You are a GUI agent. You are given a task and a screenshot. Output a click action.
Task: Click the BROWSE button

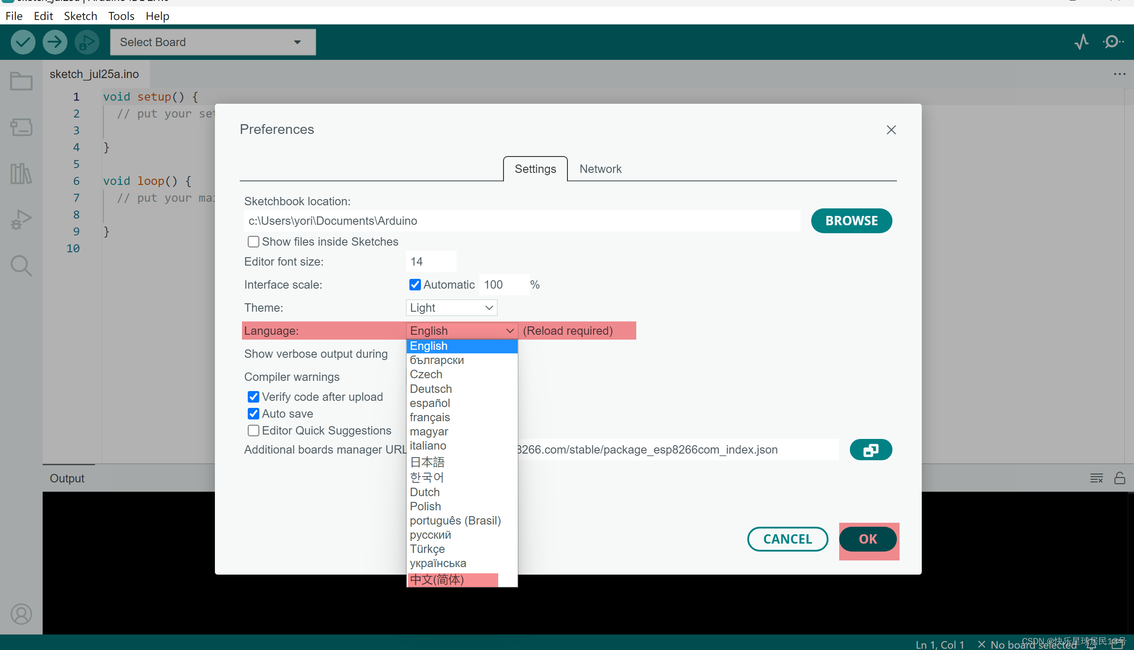tap(851, 220)
